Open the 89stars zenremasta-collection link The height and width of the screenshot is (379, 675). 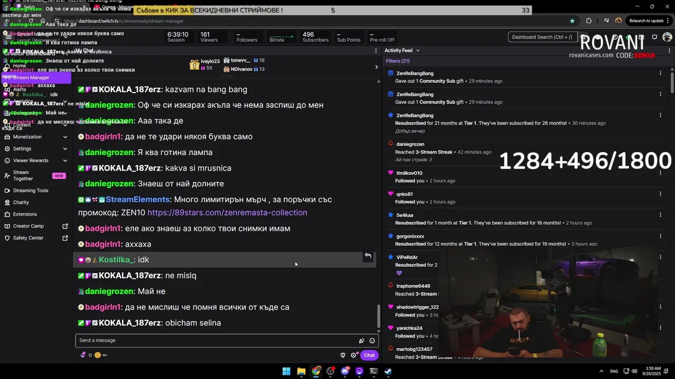click(x=227, y=213)
